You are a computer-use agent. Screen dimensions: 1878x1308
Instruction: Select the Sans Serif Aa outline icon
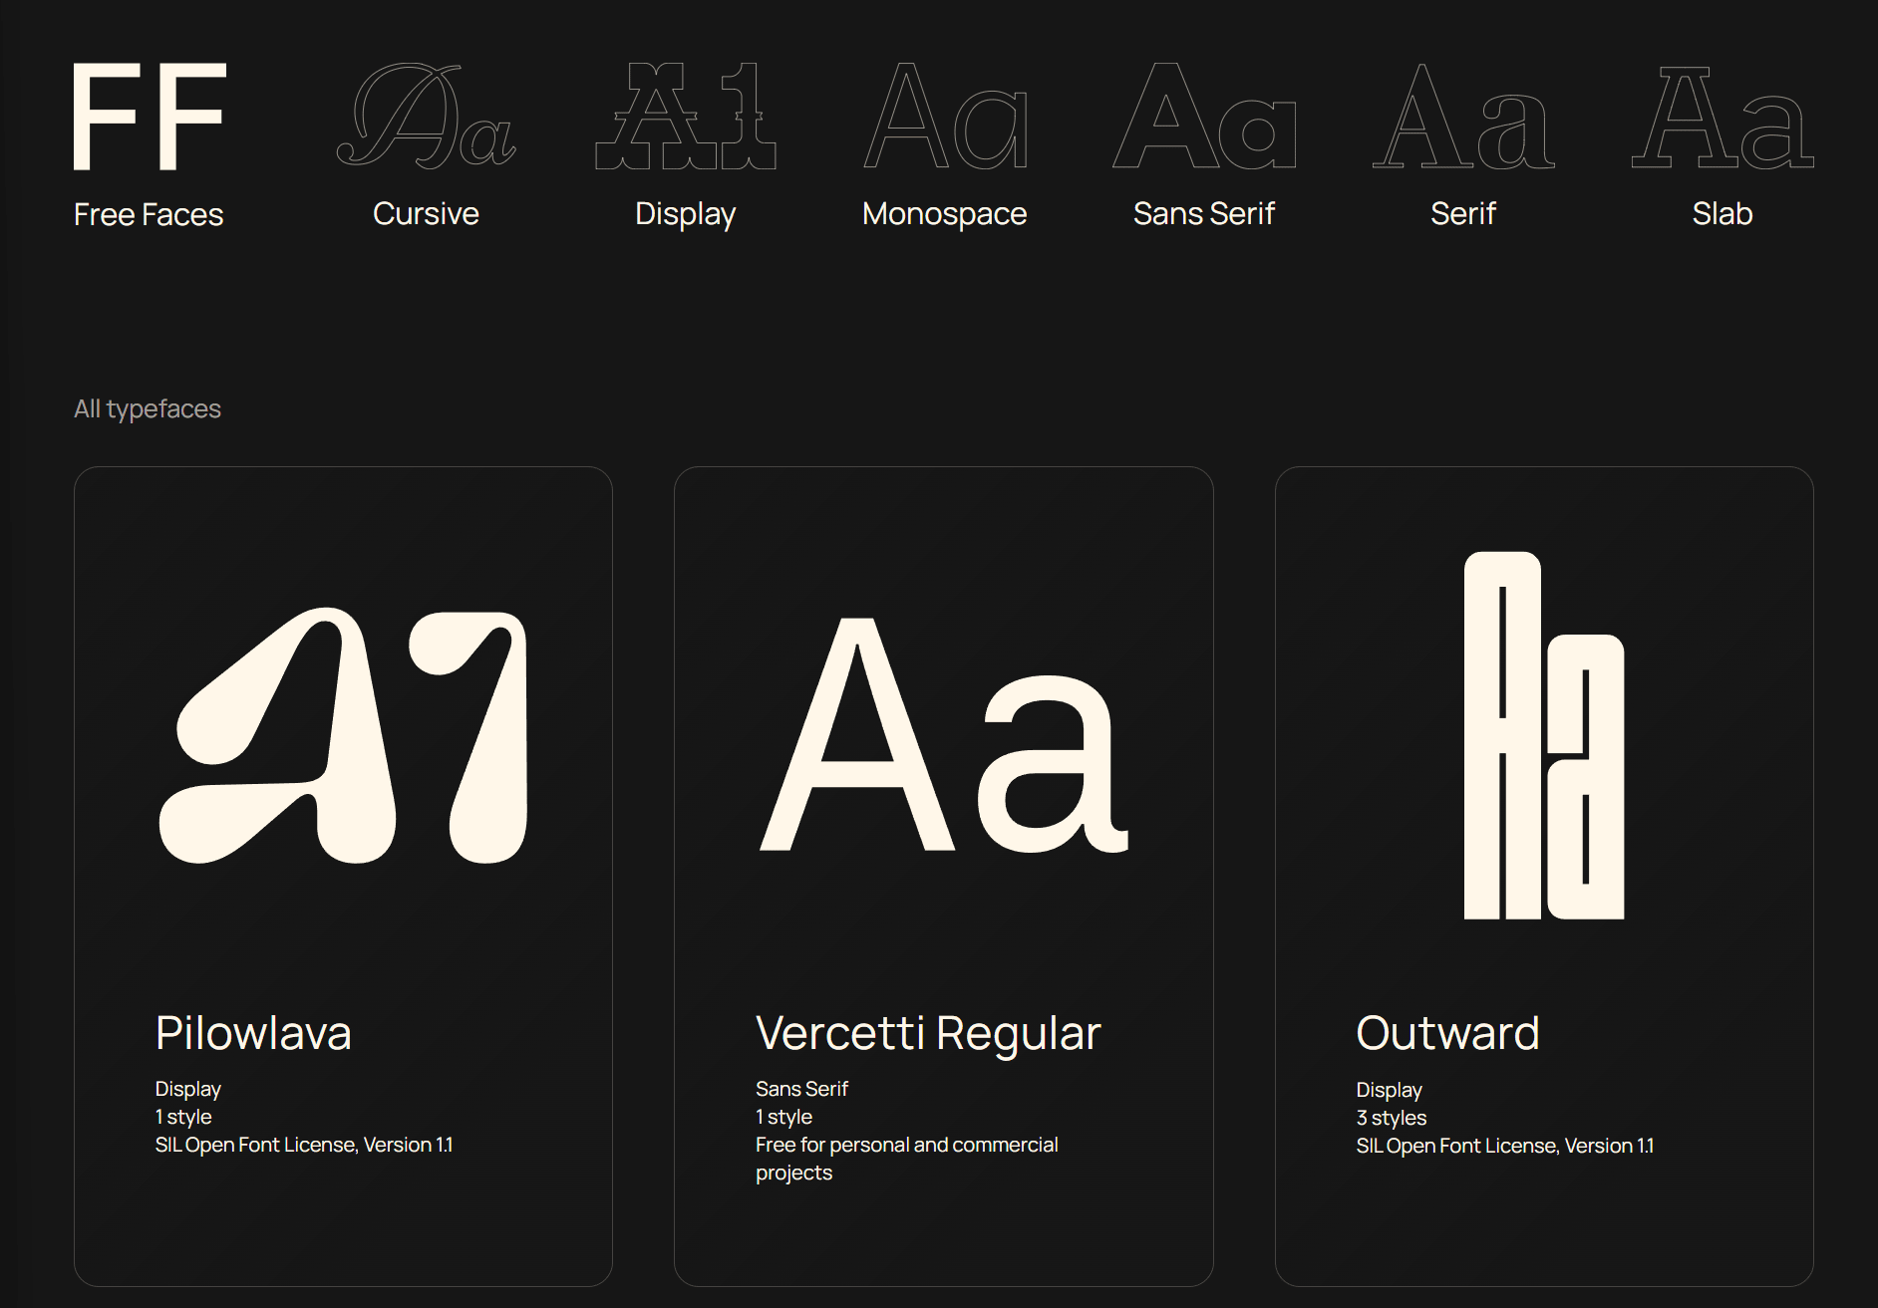[1204, 116]
